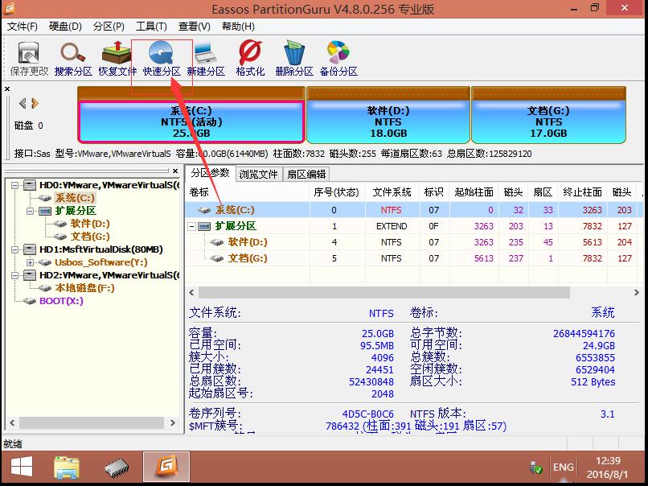Open the 工具(T) menu
Image resolution: width=648 pixels, height=486 pixels.
[150, 26]
